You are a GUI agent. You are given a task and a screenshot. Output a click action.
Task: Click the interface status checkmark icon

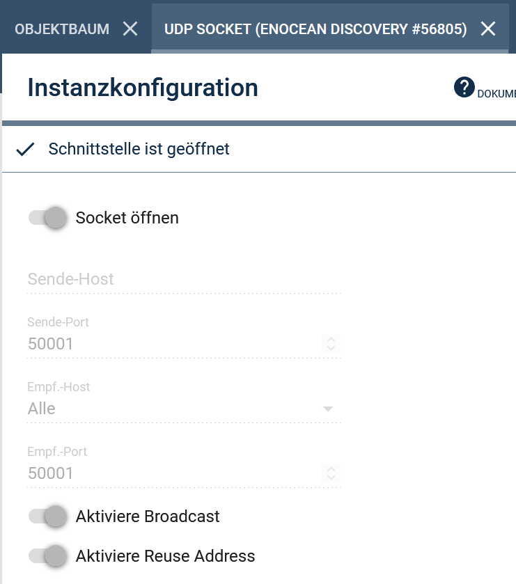(25, 150)
